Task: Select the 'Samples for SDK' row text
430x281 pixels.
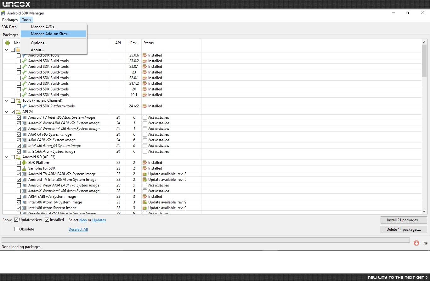Action: coord(42,168)
